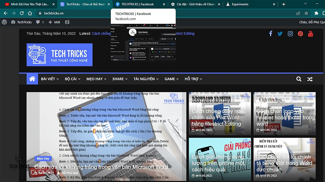
Task: Open Chào, Đỗ Phú Quý account menu
Action: tap(312, 22)
